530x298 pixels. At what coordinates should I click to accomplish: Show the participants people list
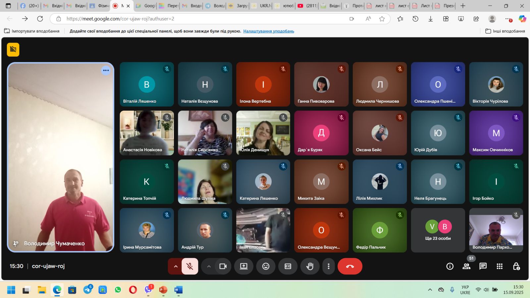pyautogui.click(x=466, y=266)
